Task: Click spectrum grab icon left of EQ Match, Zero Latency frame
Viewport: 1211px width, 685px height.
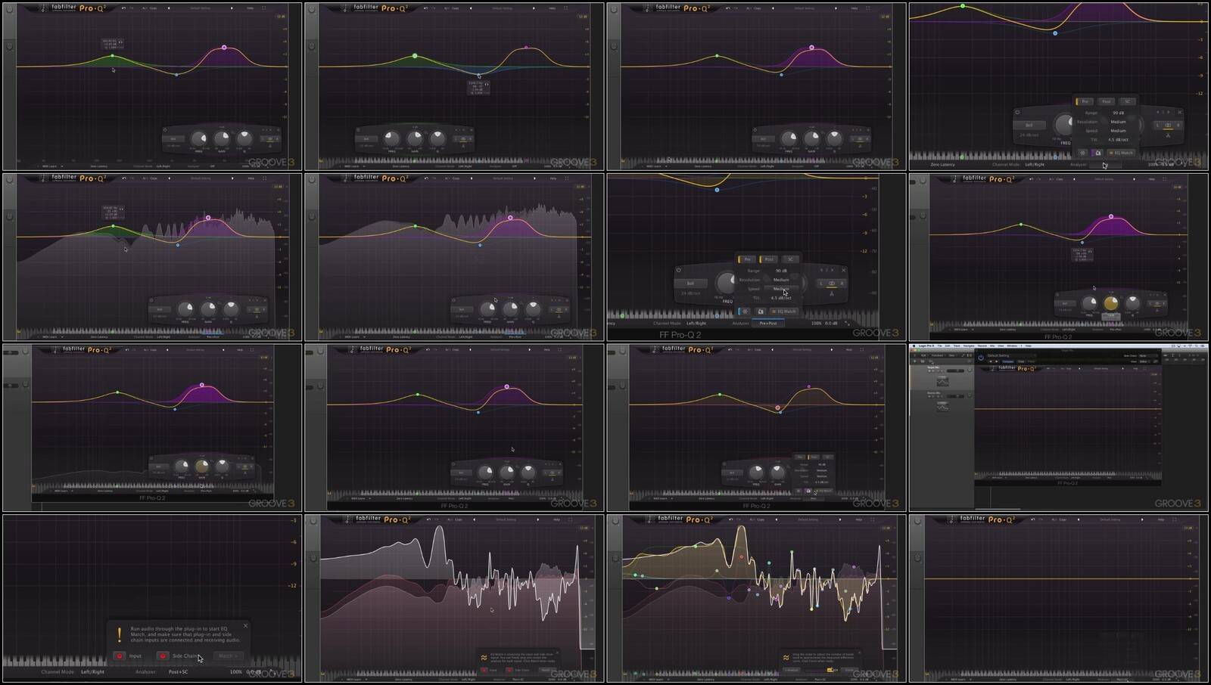Action: [x=1097, y=153]
